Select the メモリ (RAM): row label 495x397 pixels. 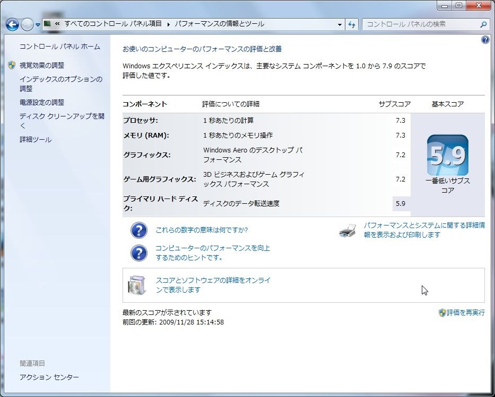tap(146, 136)
